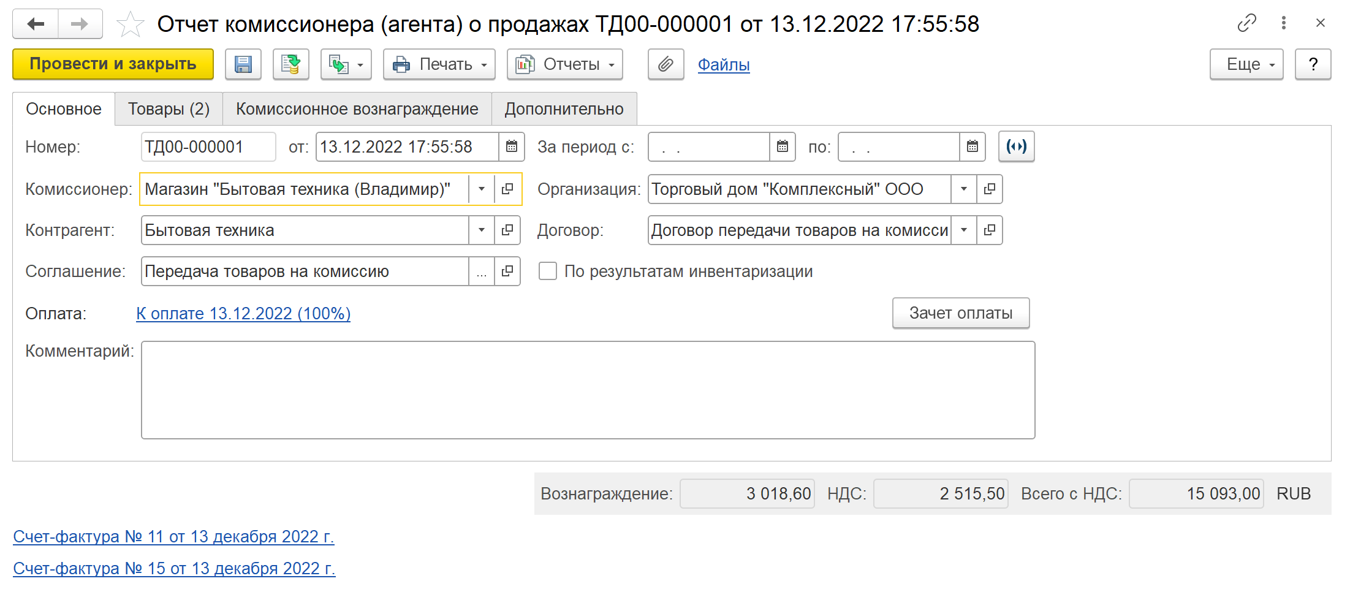Open the Счет-фактура № 11 link
Viewport: 1350px width, 592px height.
coord(173,537)
